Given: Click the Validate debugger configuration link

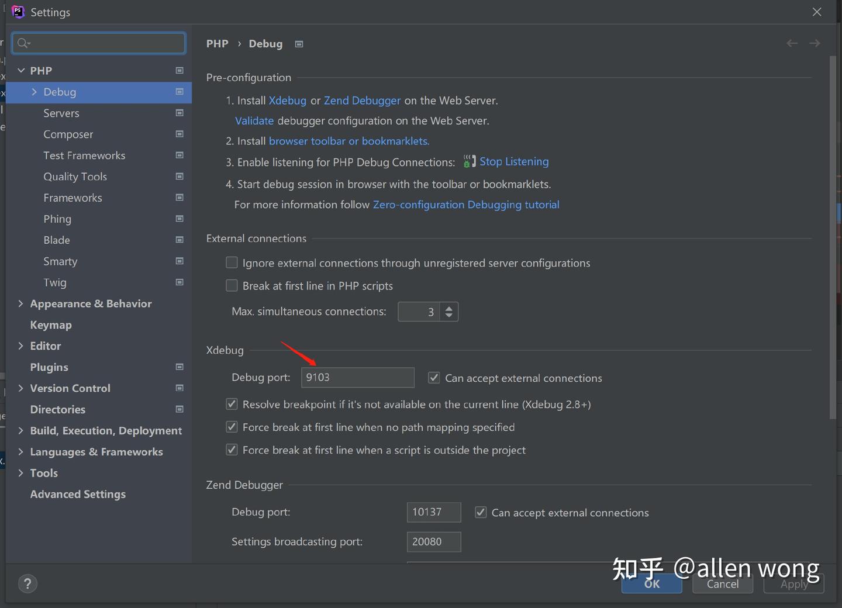Looking at the screenshot, I should pos(254,120).
